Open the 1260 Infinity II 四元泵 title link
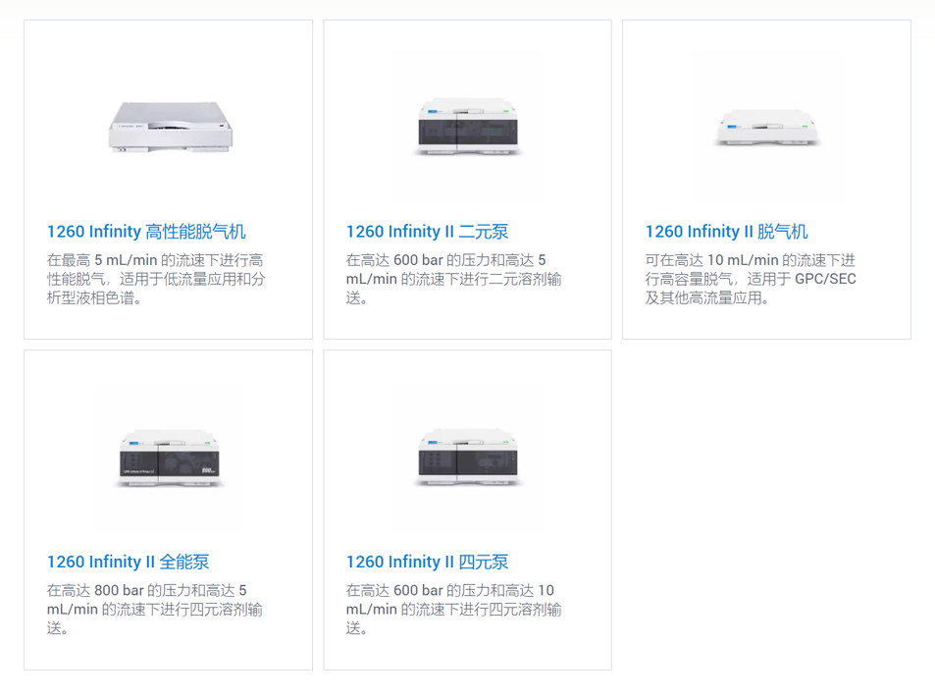This screenshot has height=698, width=935. (x=427, y=562)
